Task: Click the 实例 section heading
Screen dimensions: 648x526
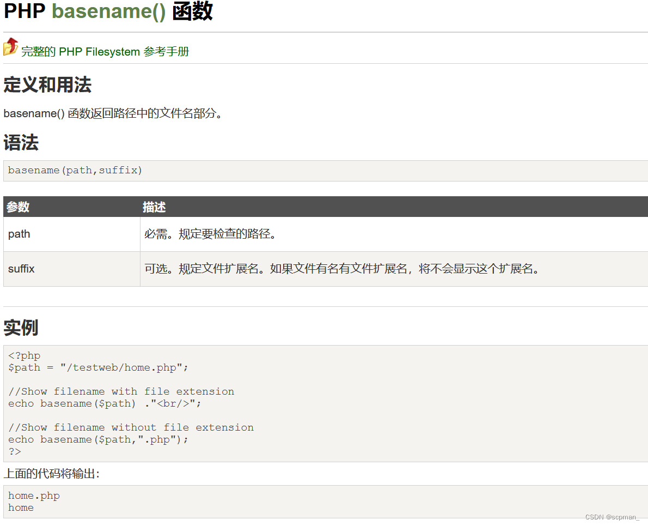Action: [x=20, y=328]
